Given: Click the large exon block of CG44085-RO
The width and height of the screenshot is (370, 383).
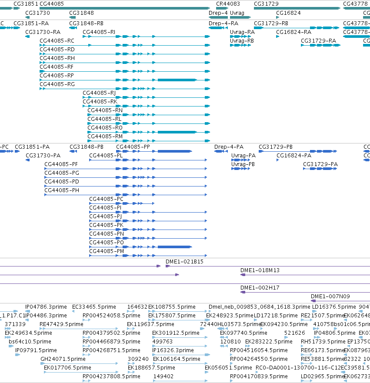Looking at the screenshot, I should [x=177, y=132].
